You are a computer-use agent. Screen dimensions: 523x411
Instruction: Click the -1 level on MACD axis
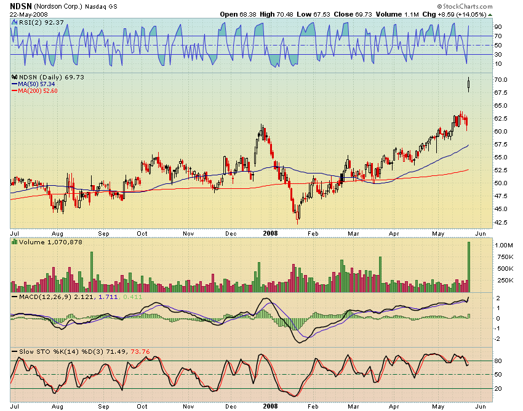pyautogui.click(x=497, y=329)
